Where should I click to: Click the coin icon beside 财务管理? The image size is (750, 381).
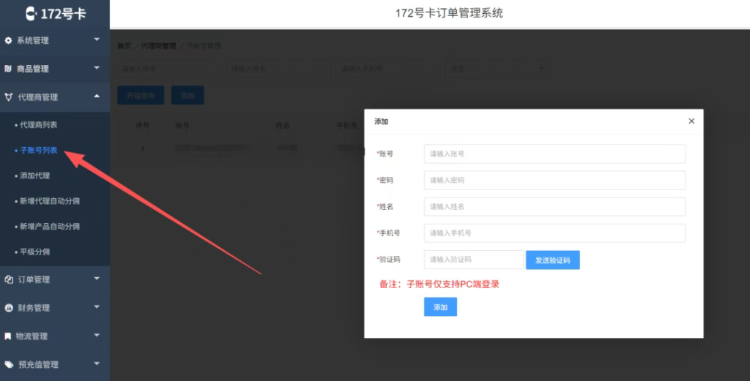(9, 308)
